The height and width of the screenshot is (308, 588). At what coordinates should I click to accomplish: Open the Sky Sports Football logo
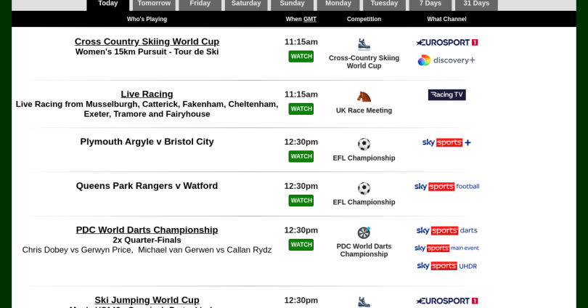click(x=446, y=187)
